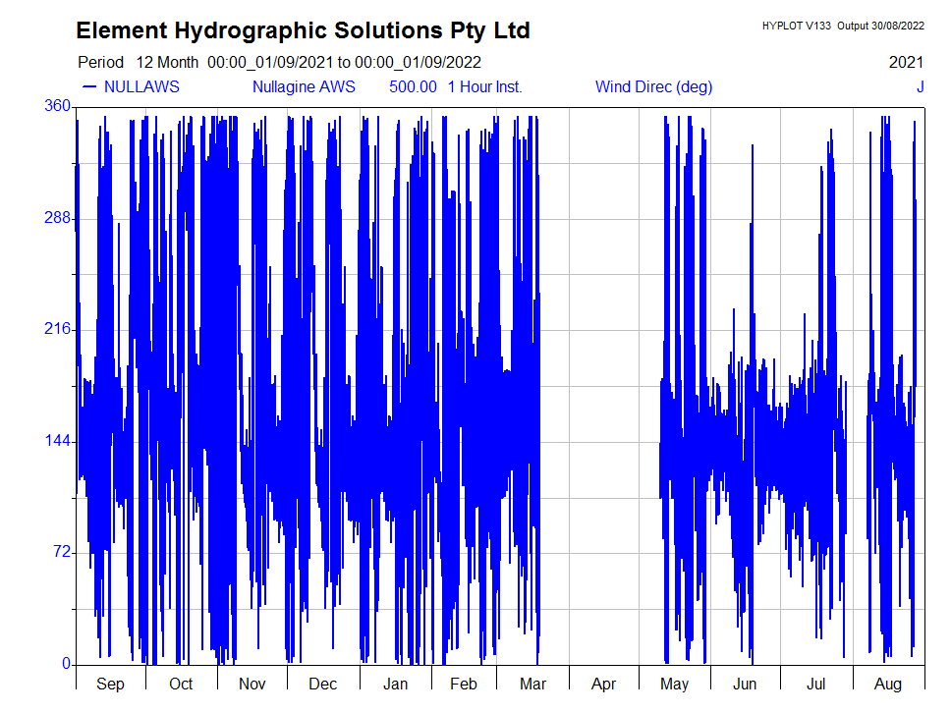Select the 144 y-axis tick label
This screenshot has width=951, height=713.
58,441
